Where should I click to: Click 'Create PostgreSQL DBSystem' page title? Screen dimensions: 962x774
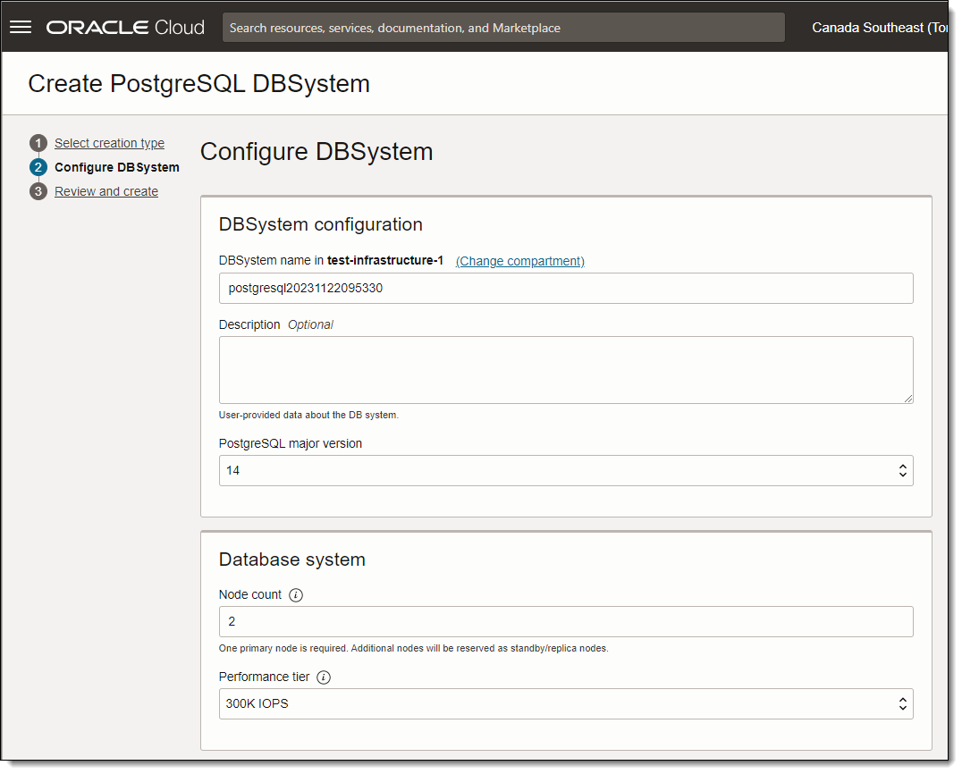[x=198, y=84]
